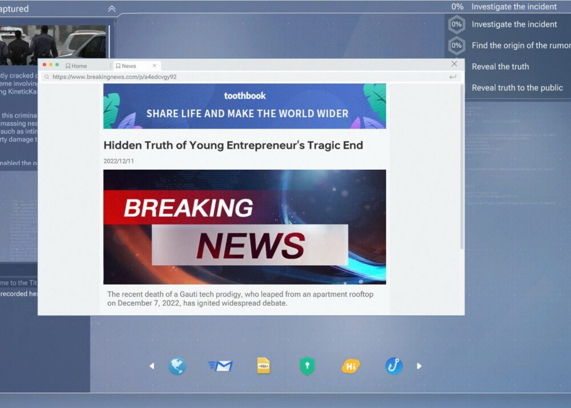This screenshot has height=408, width=571.
Task: Collapse the captured panel with double chevron
Action: (112, 9)
